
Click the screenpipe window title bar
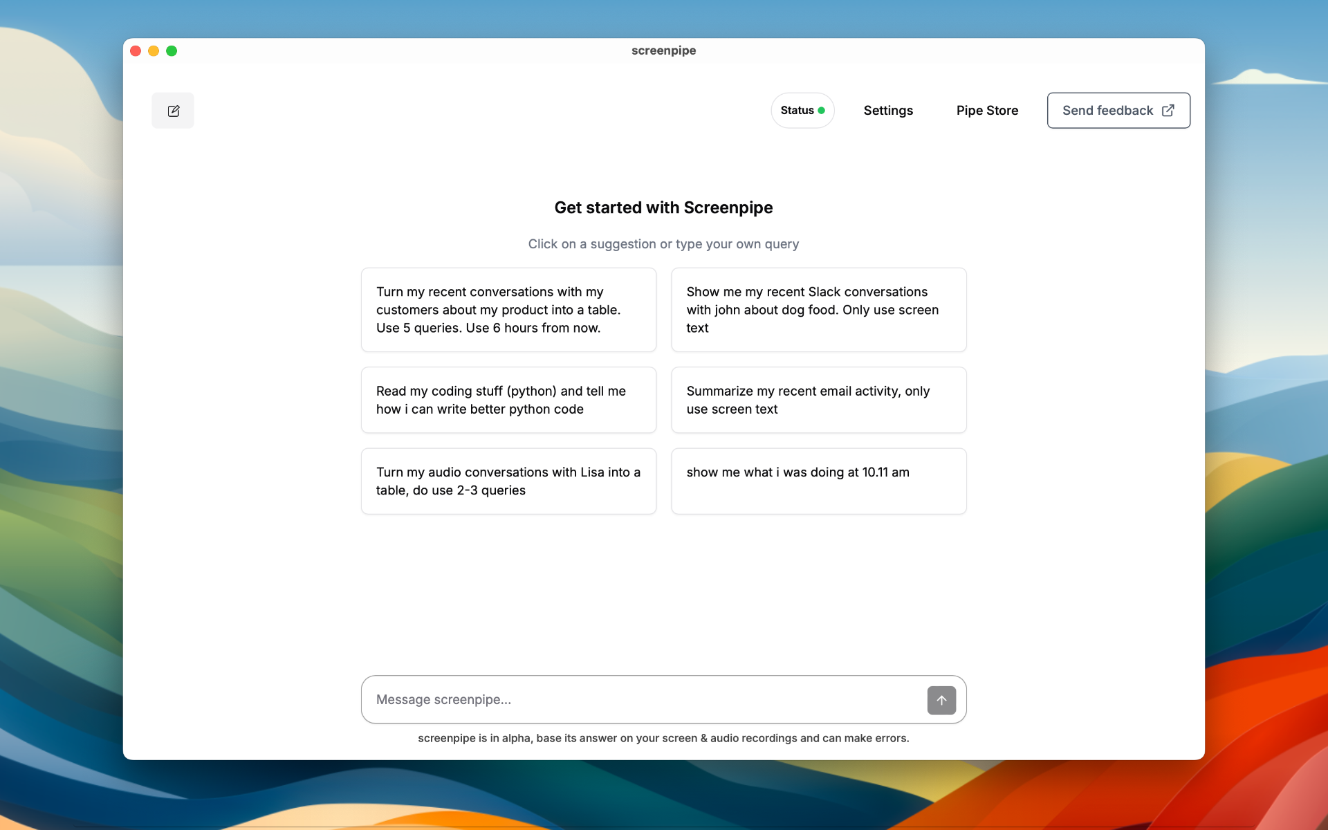pyautogui.click(x=663, y=50)
